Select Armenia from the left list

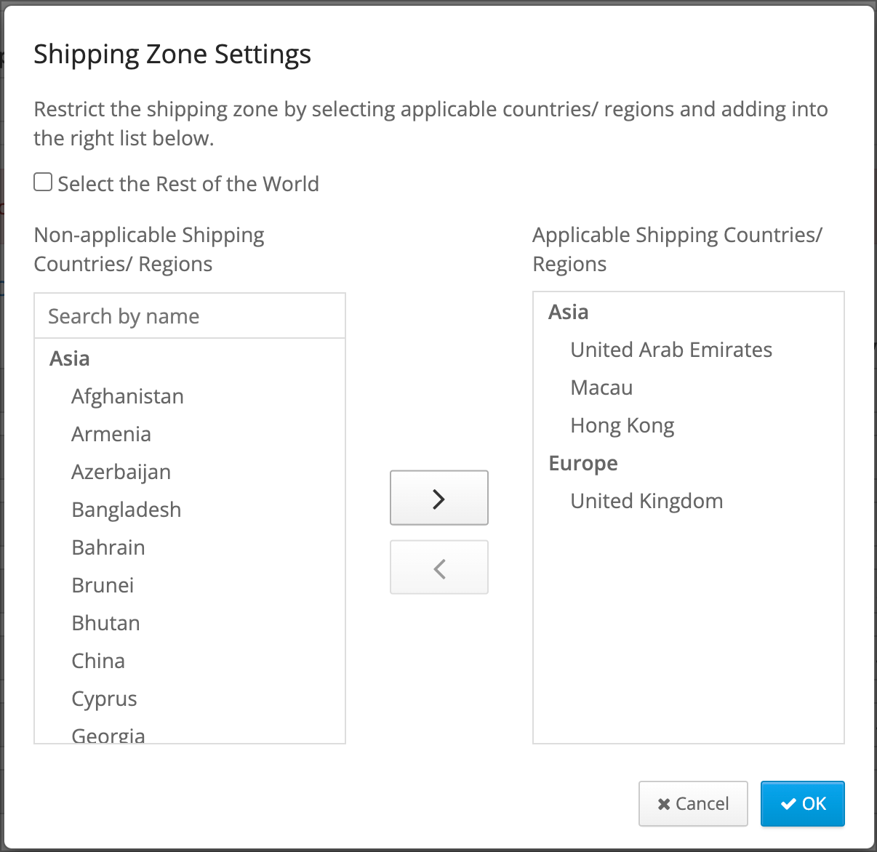111,434
